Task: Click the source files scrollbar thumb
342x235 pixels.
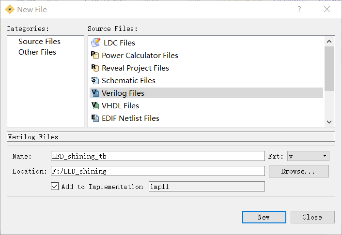Action: point(329,69)
